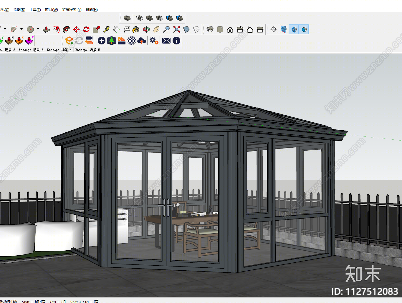Select the Text label tool
The width and height of the screenshot is (402, 303).
(x=126, y=29)
